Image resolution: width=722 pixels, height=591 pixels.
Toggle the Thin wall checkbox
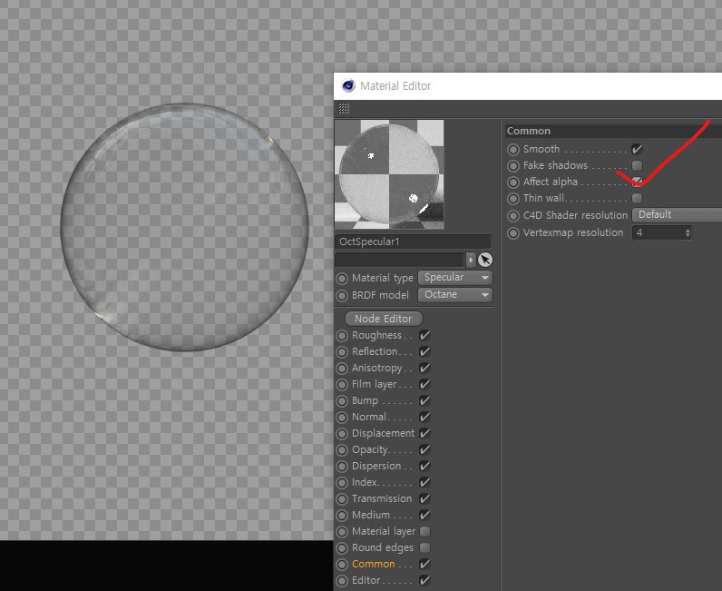tap(637, 199)
